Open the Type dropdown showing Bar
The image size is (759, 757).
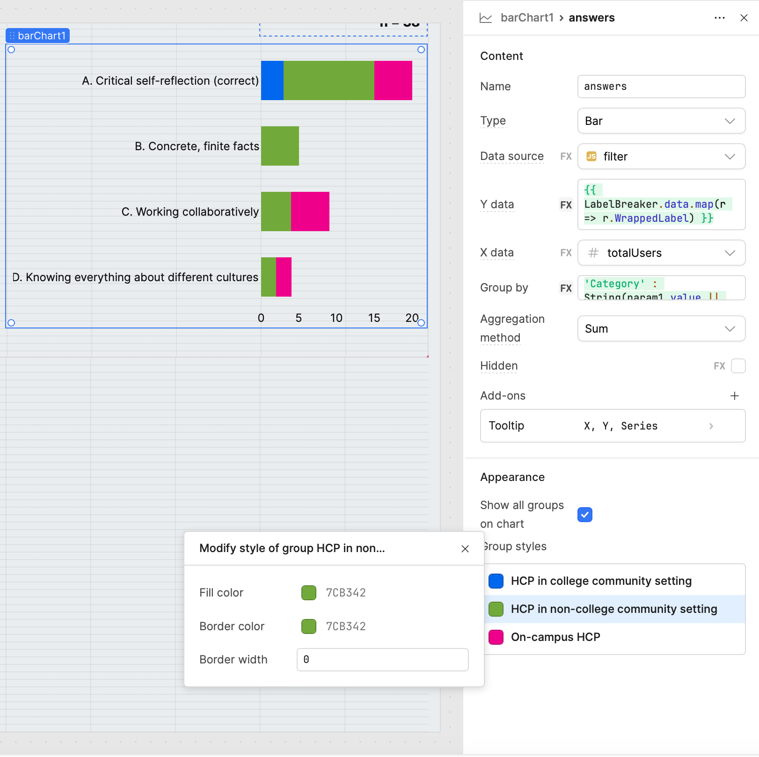point(661,121)
